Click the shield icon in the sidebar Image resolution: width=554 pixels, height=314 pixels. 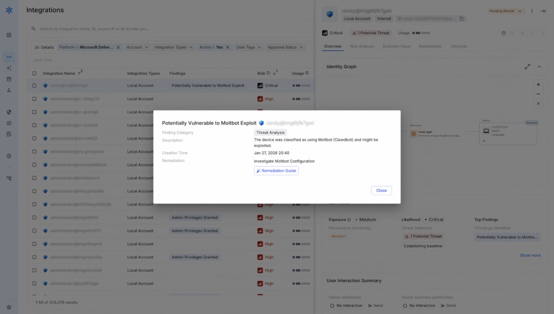tap(9, 156)
